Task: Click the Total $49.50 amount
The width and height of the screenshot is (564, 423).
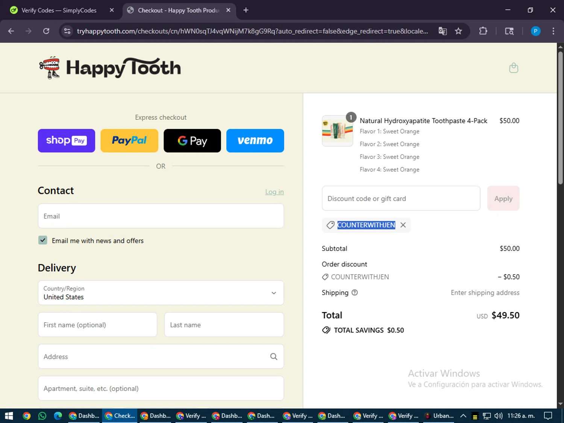Action: pos(505,315)
